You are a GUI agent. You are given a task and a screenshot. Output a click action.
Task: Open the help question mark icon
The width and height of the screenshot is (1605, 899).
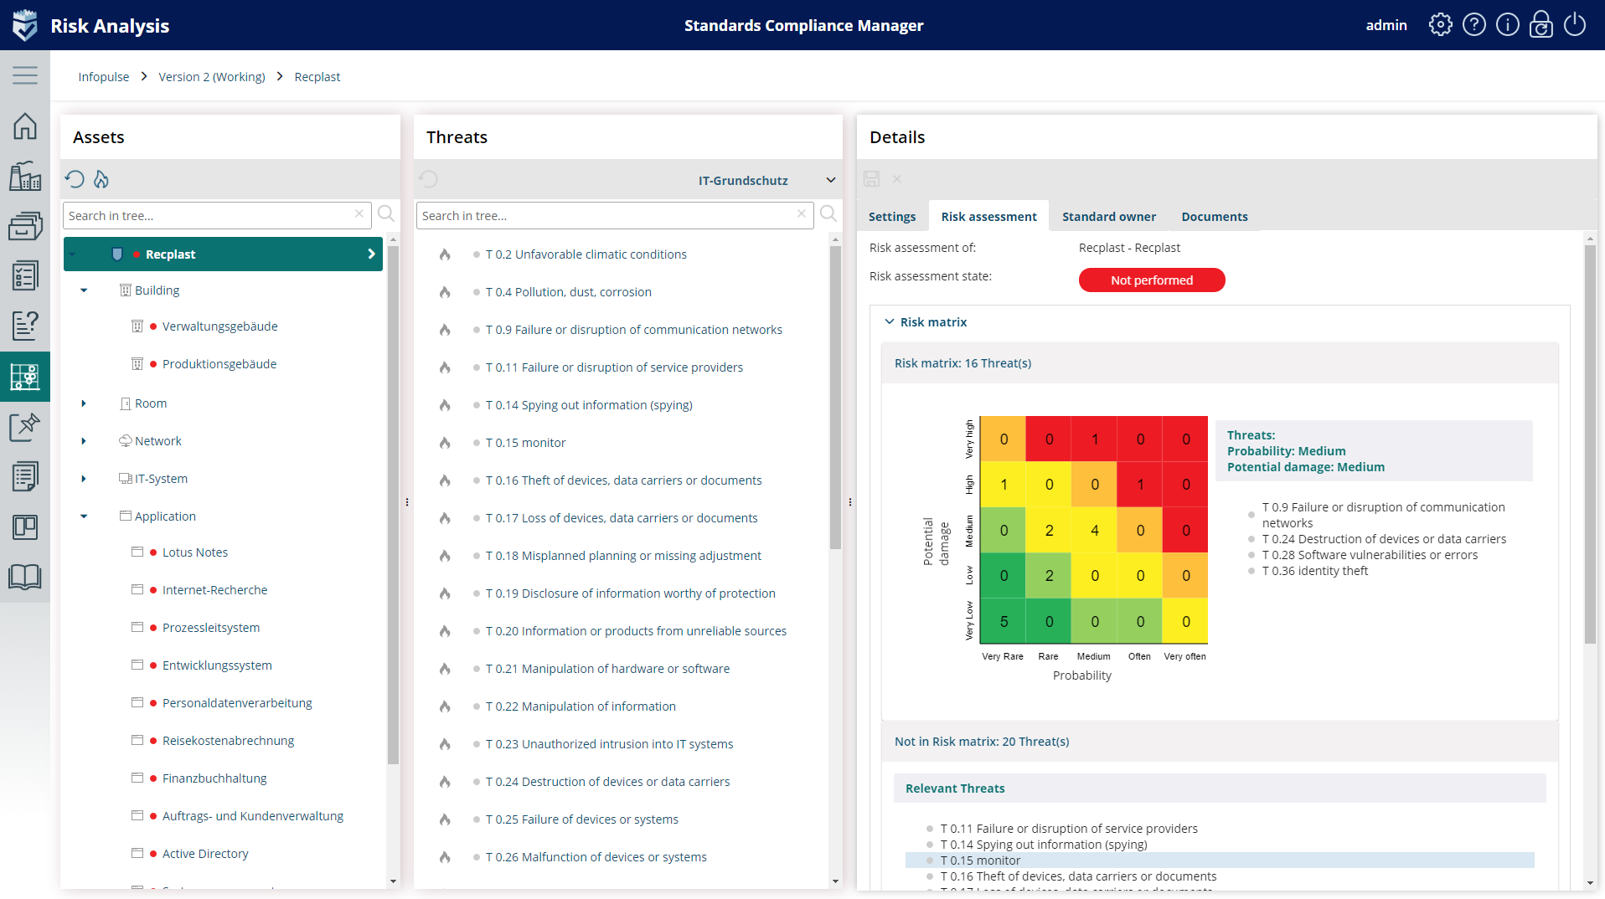[1474, 25]
